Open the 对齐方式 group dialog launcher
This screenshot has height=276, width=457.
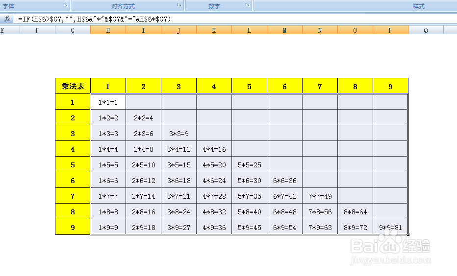(x=179, y=5)
